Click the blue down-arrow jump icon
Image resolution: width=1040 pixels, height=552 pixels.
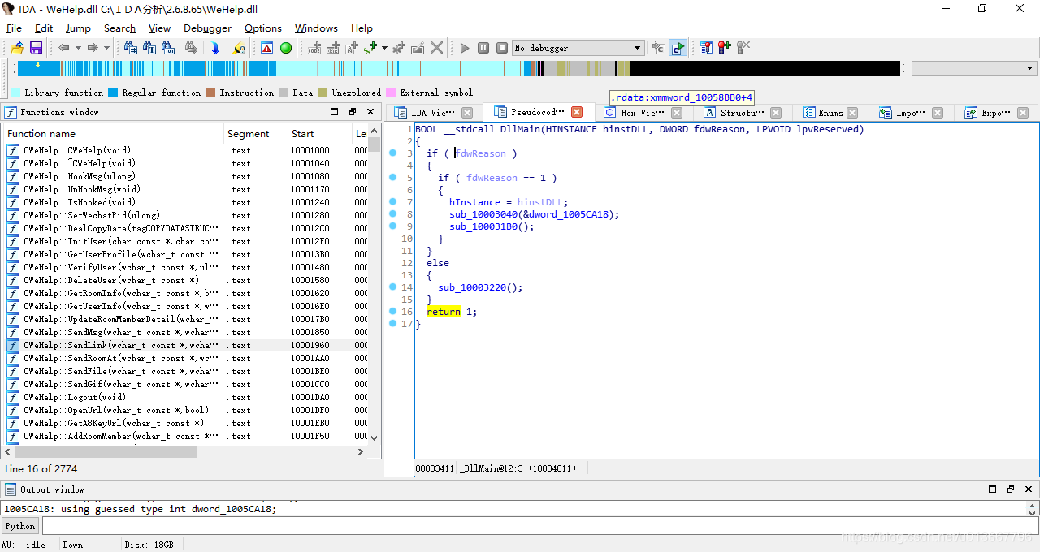pyautogui.click(x=215, y=48)
